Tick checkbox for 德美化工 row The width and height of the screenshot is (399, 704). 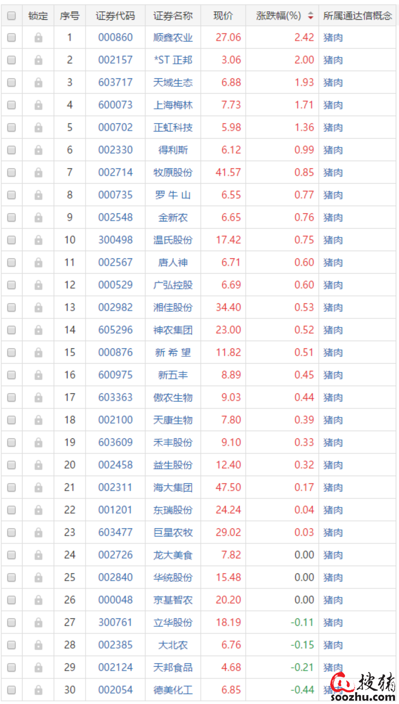tap(12, 690)
